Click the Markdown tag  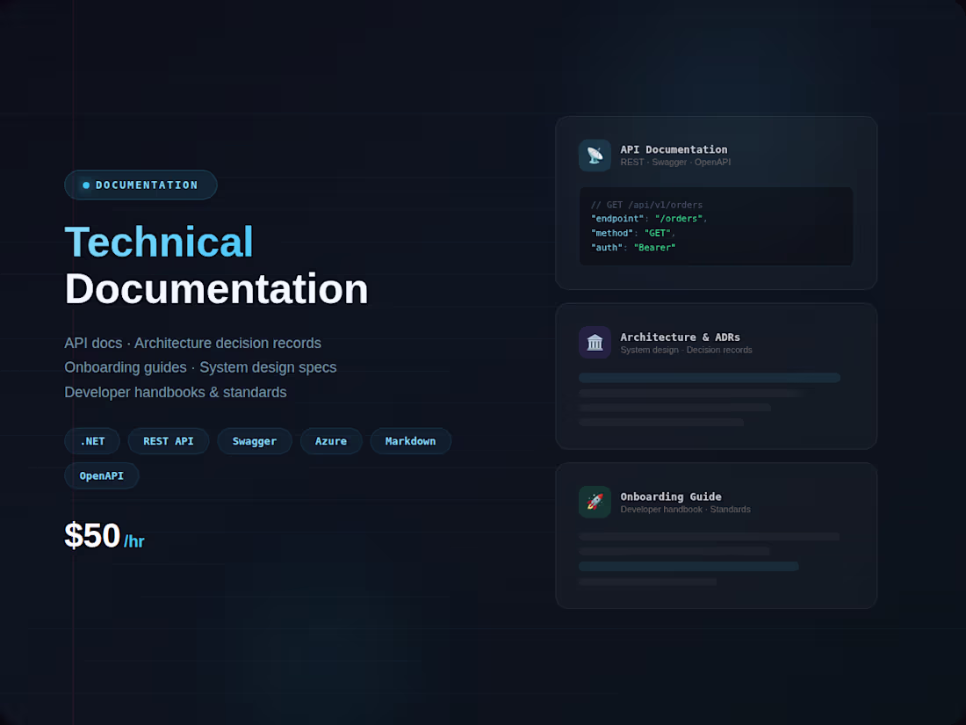pos(410,441)
